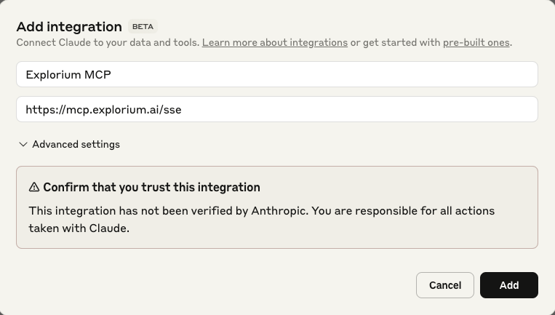Screen dimensions: 555x315
Task: Click the BETA badge
Action: tap(143, 26)
